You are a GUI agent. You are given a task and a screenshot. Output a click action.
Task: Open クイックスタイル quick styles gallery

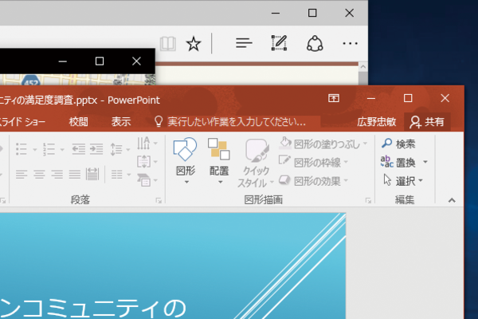[x=256, y=163]
